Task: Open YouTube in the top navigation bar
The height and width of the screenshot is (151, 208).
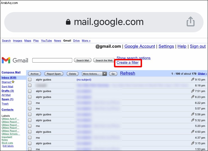Action: (x=46, y=41)
